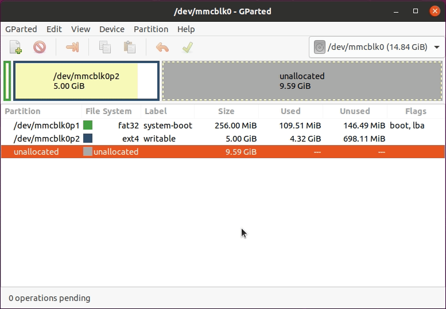
Task: Click the Paste partition toolbar icon
Action: (x=130, y=47)
